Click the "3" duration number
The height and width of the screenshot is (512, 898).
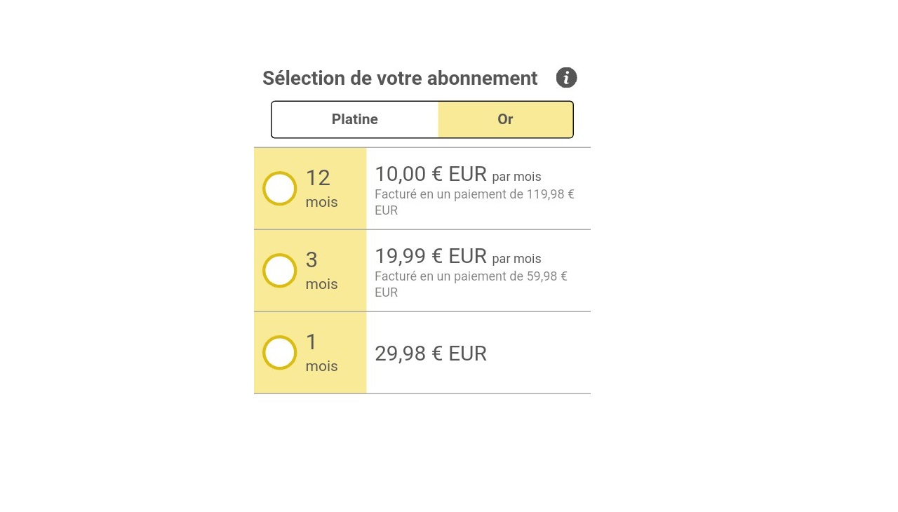point(311,260)
